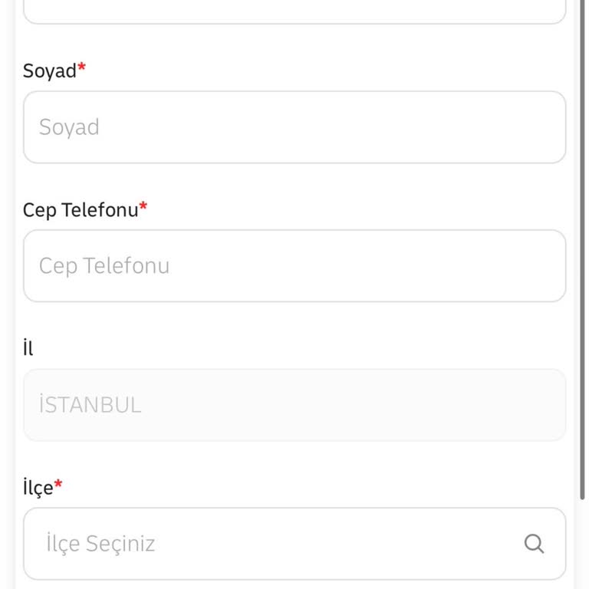The height and width of the screenshot is (589, 589).
Task: Click the scrollbar track below the thumb
Action: (583, 545)
